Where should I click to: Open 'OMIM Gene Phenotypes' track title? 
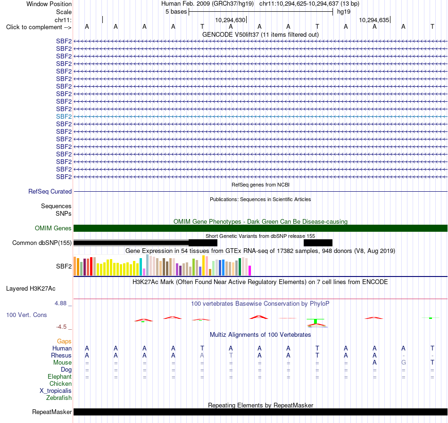point(260,221)
